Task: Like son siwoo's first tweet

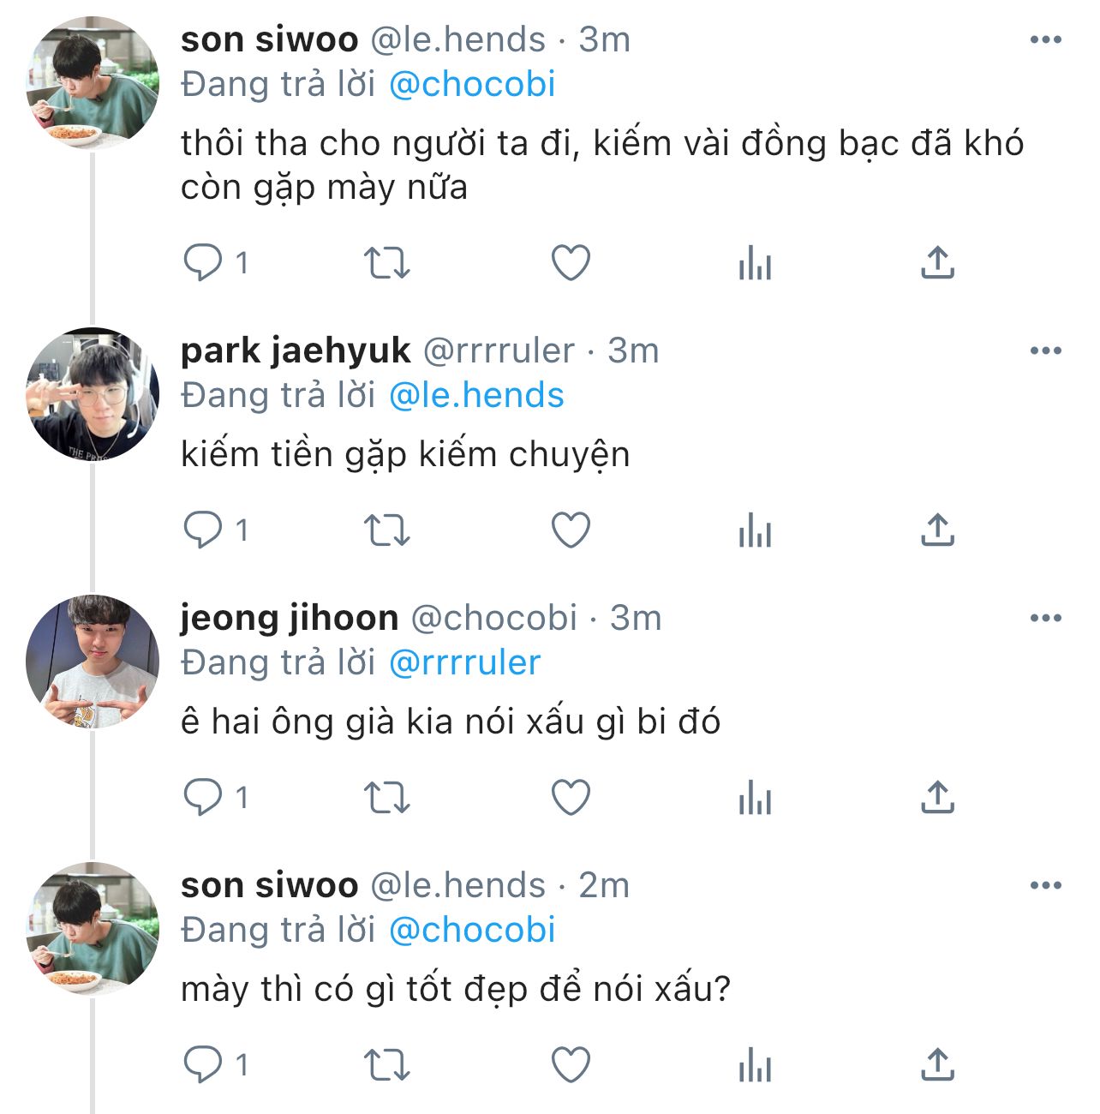Action: tap(571, 263)
